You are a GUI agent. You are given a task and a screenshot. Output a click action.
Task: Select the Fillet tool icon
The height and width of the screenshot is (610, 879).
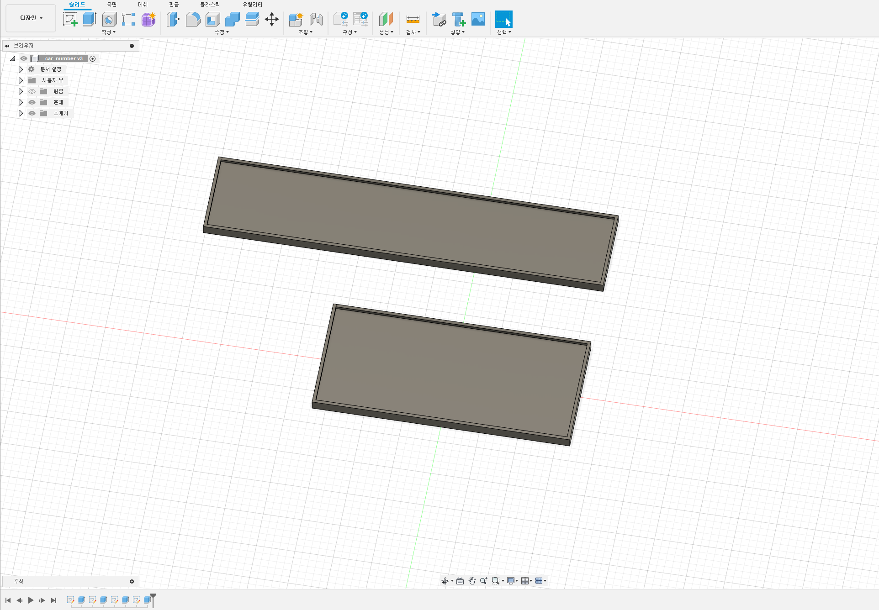point(193,19)
